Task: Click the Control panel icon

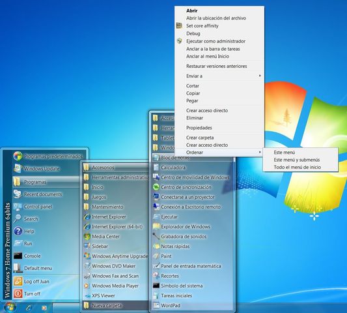Action: click(18, 207)
